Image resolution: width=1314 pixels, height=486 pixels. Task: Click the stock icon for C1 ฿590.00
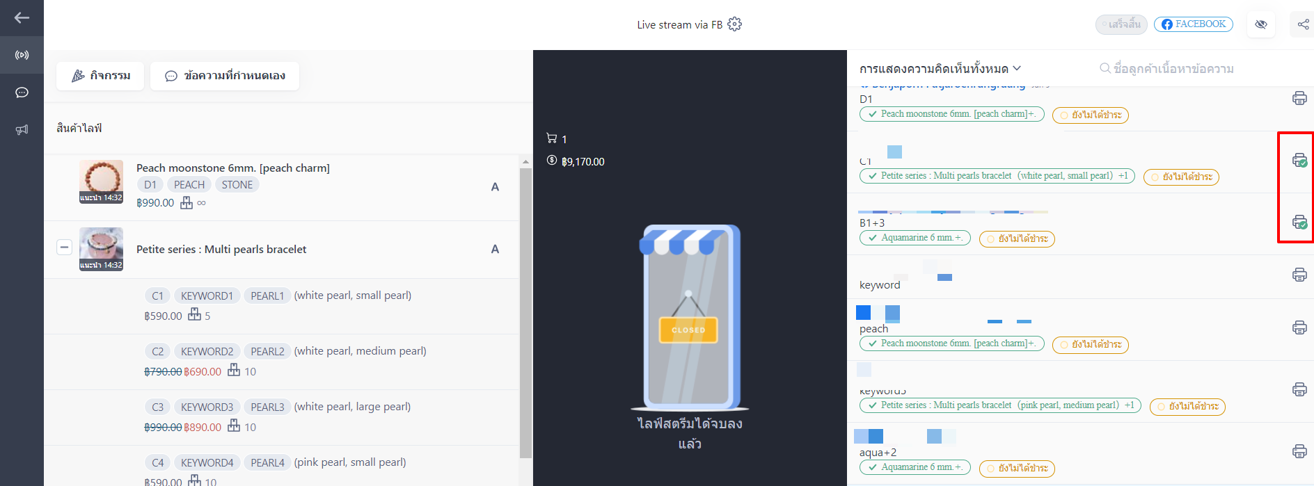tap(195, 314)
